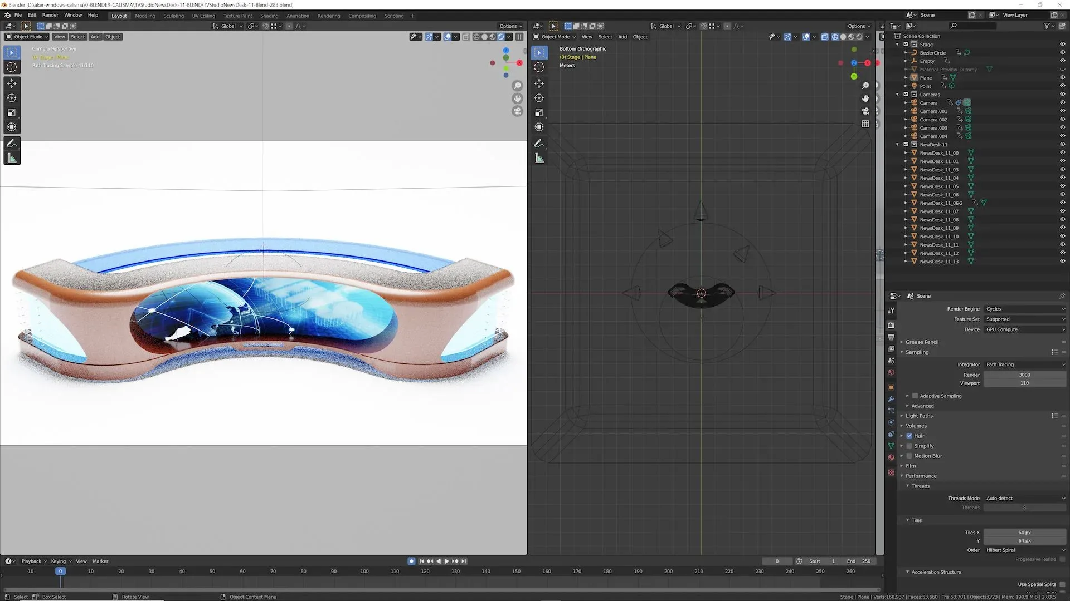Select the Measure tool in left viewport
This screenshot has height=601, width=1070.
(x=12, y=159)
